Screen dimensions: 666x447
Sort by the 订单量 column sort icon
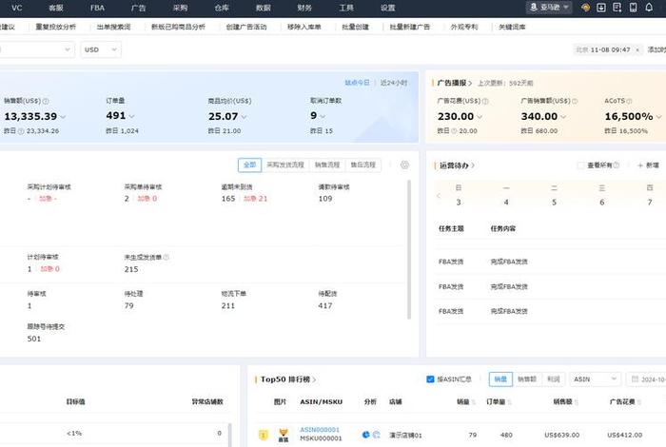[509, 402]
